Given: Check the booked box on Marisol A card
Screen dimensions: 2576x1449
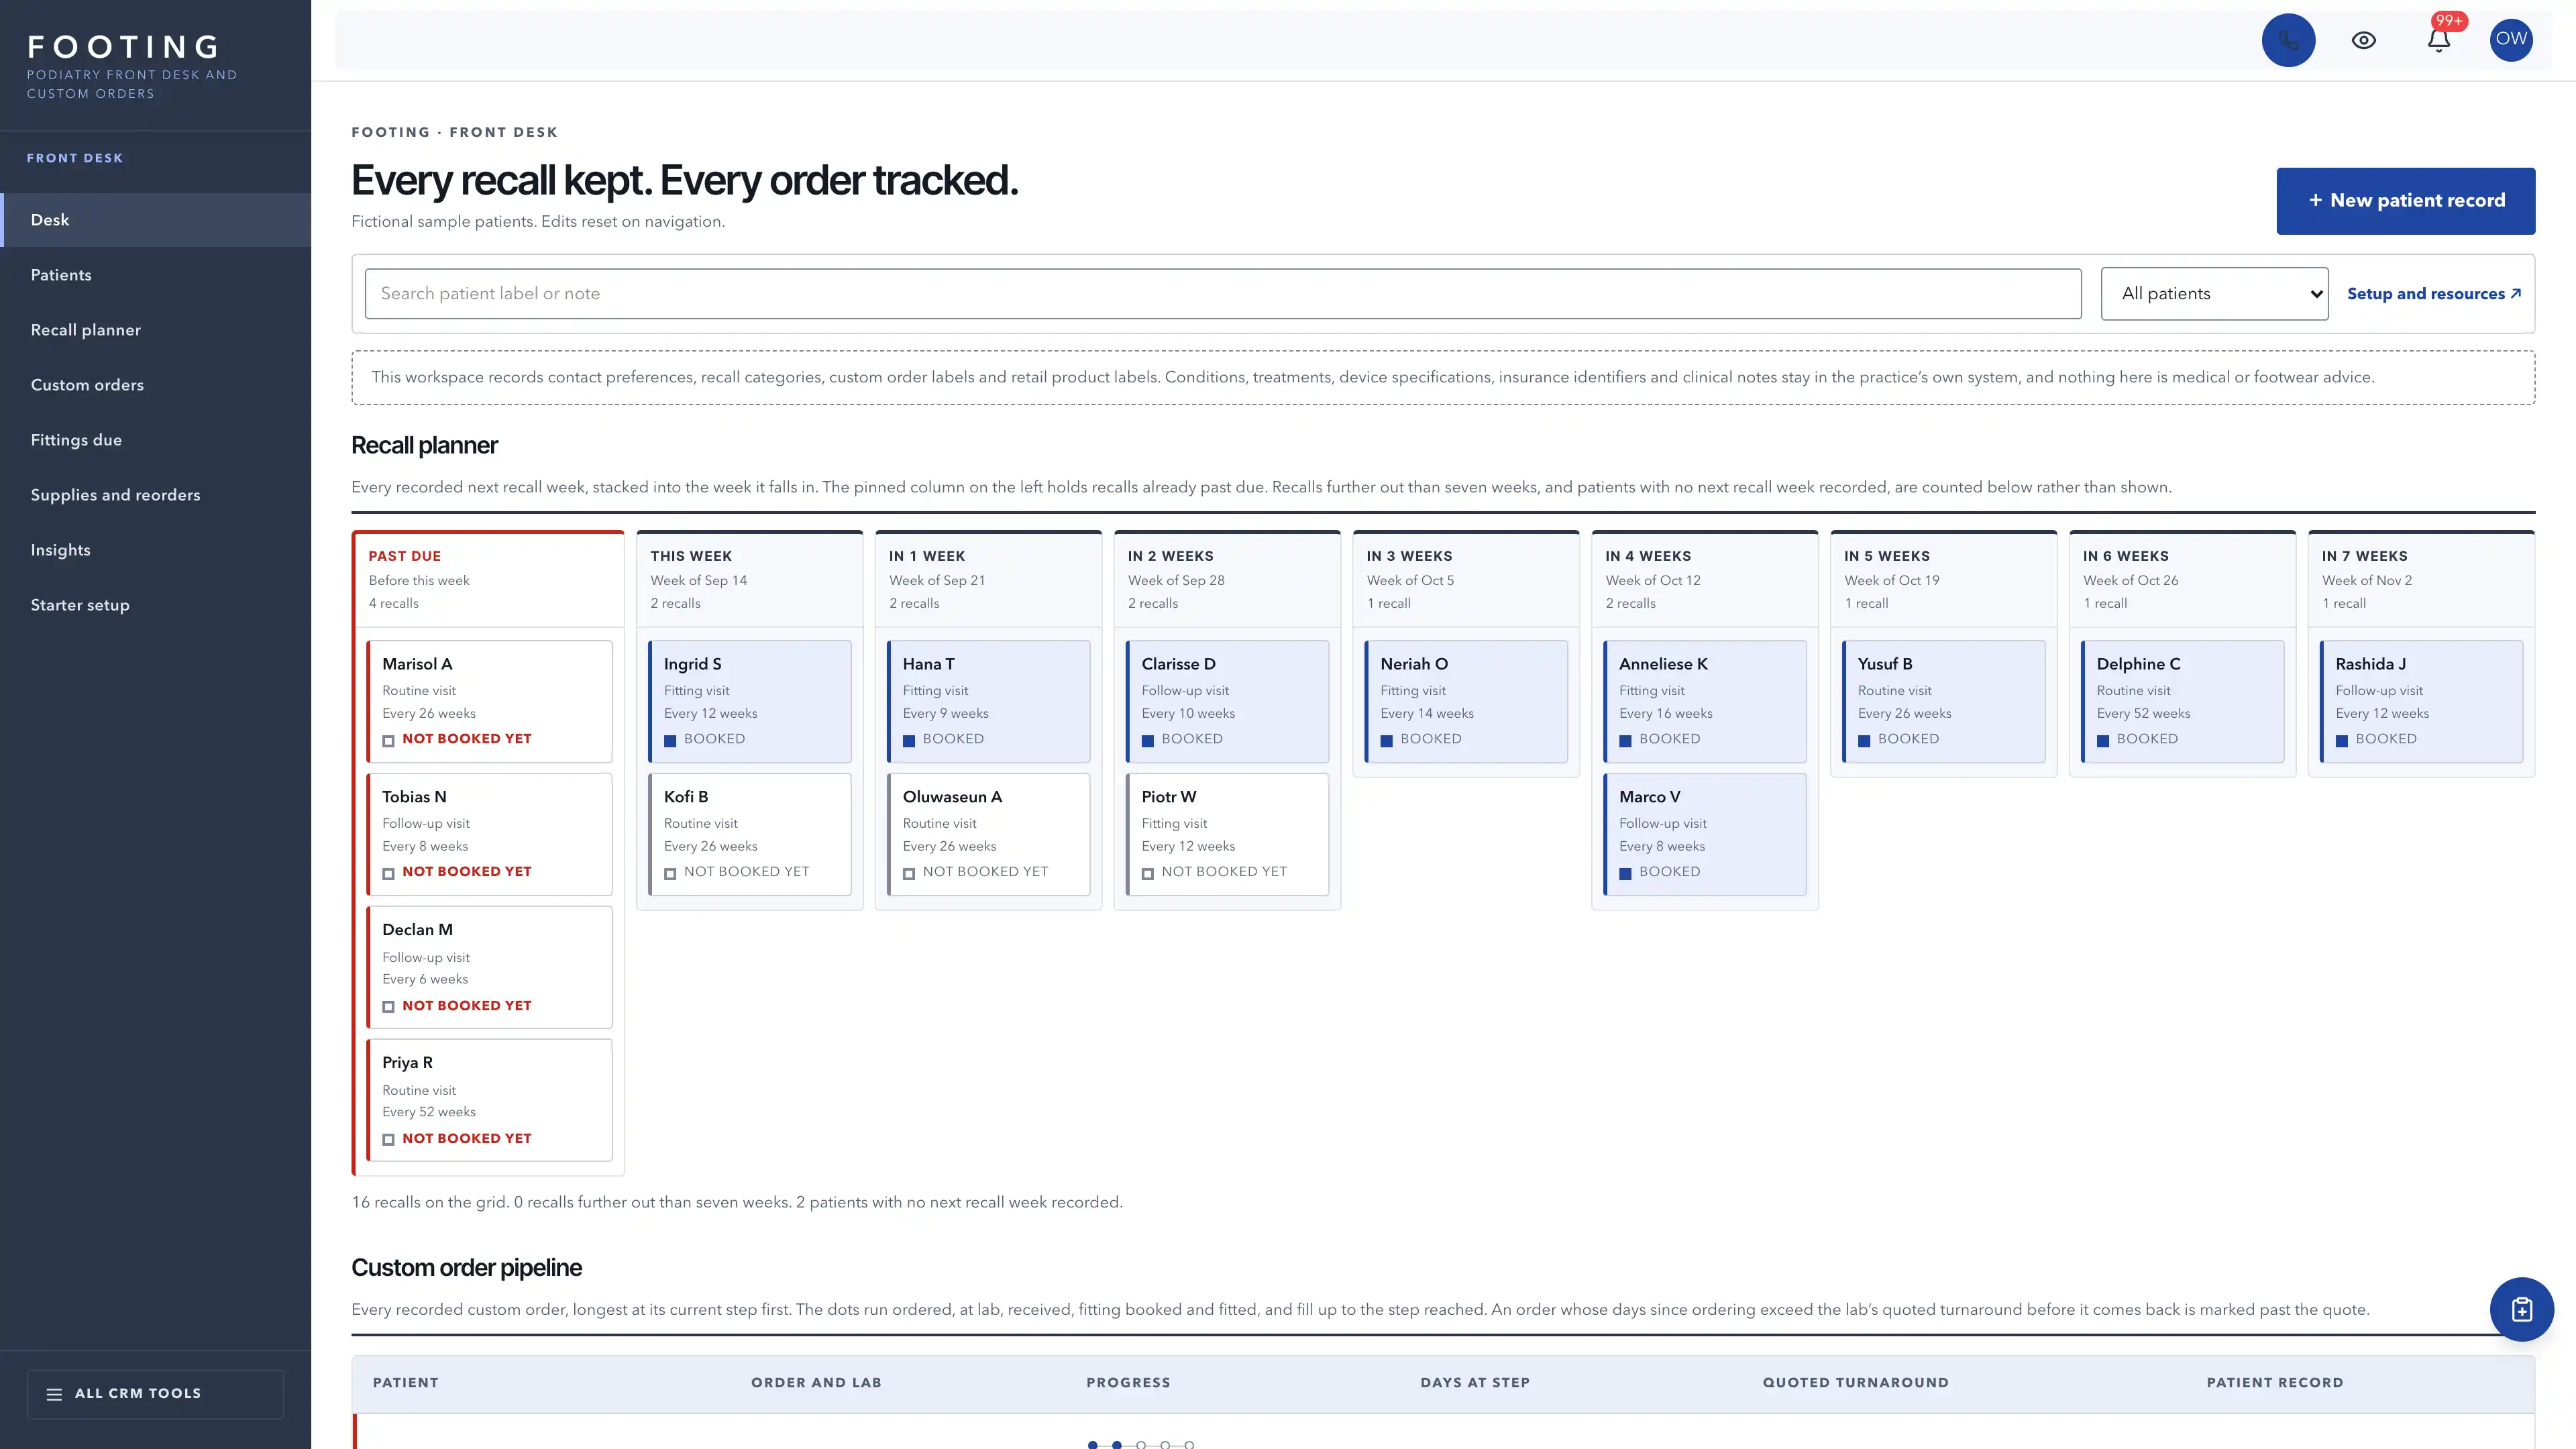Looking at the screenshot, I should 388,740.
